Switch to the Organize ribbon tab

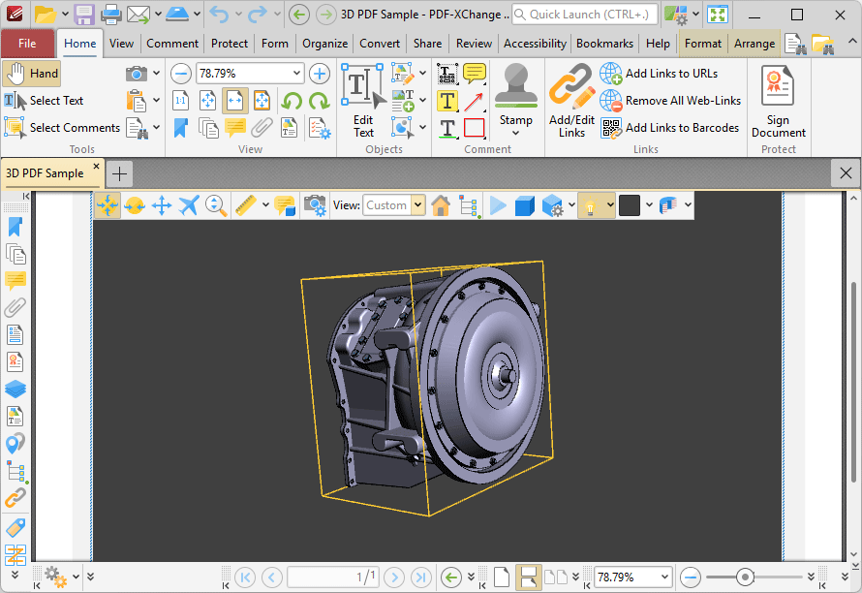click(x=324, y=43)
